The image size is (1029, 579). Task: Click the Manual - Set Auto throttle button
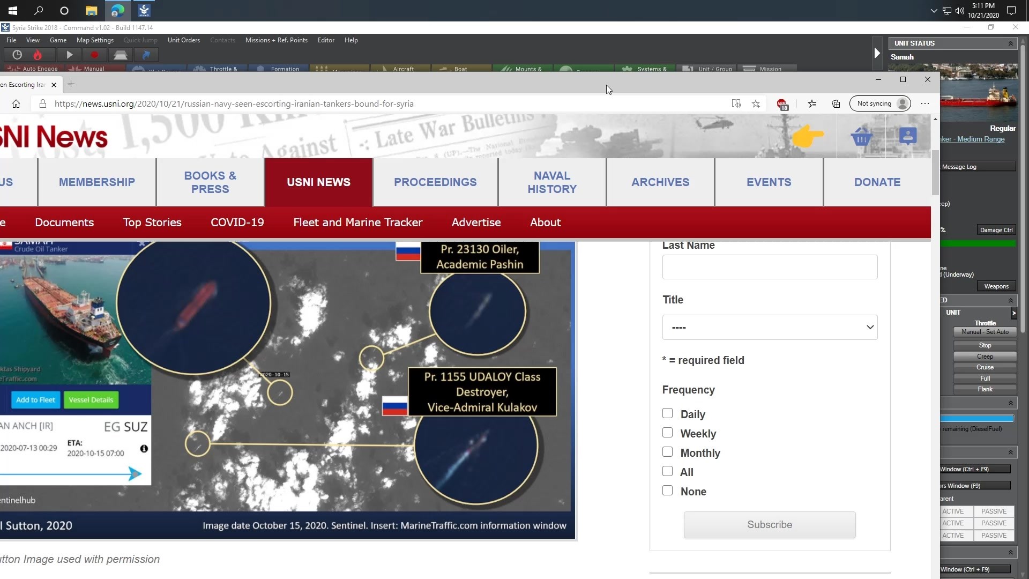click(x=985, y=332)
